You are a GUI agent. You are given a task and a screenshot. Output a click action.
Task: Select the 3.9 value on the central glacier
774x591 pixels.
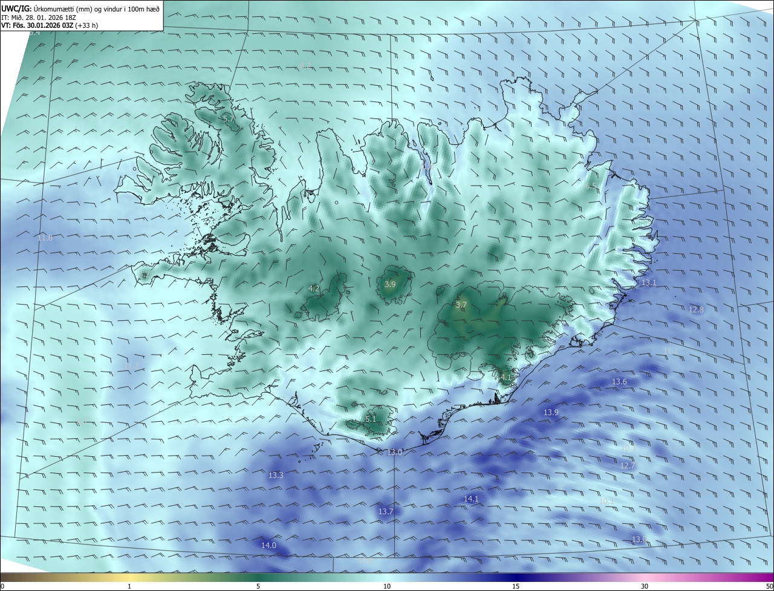click(x=390, y=285)
